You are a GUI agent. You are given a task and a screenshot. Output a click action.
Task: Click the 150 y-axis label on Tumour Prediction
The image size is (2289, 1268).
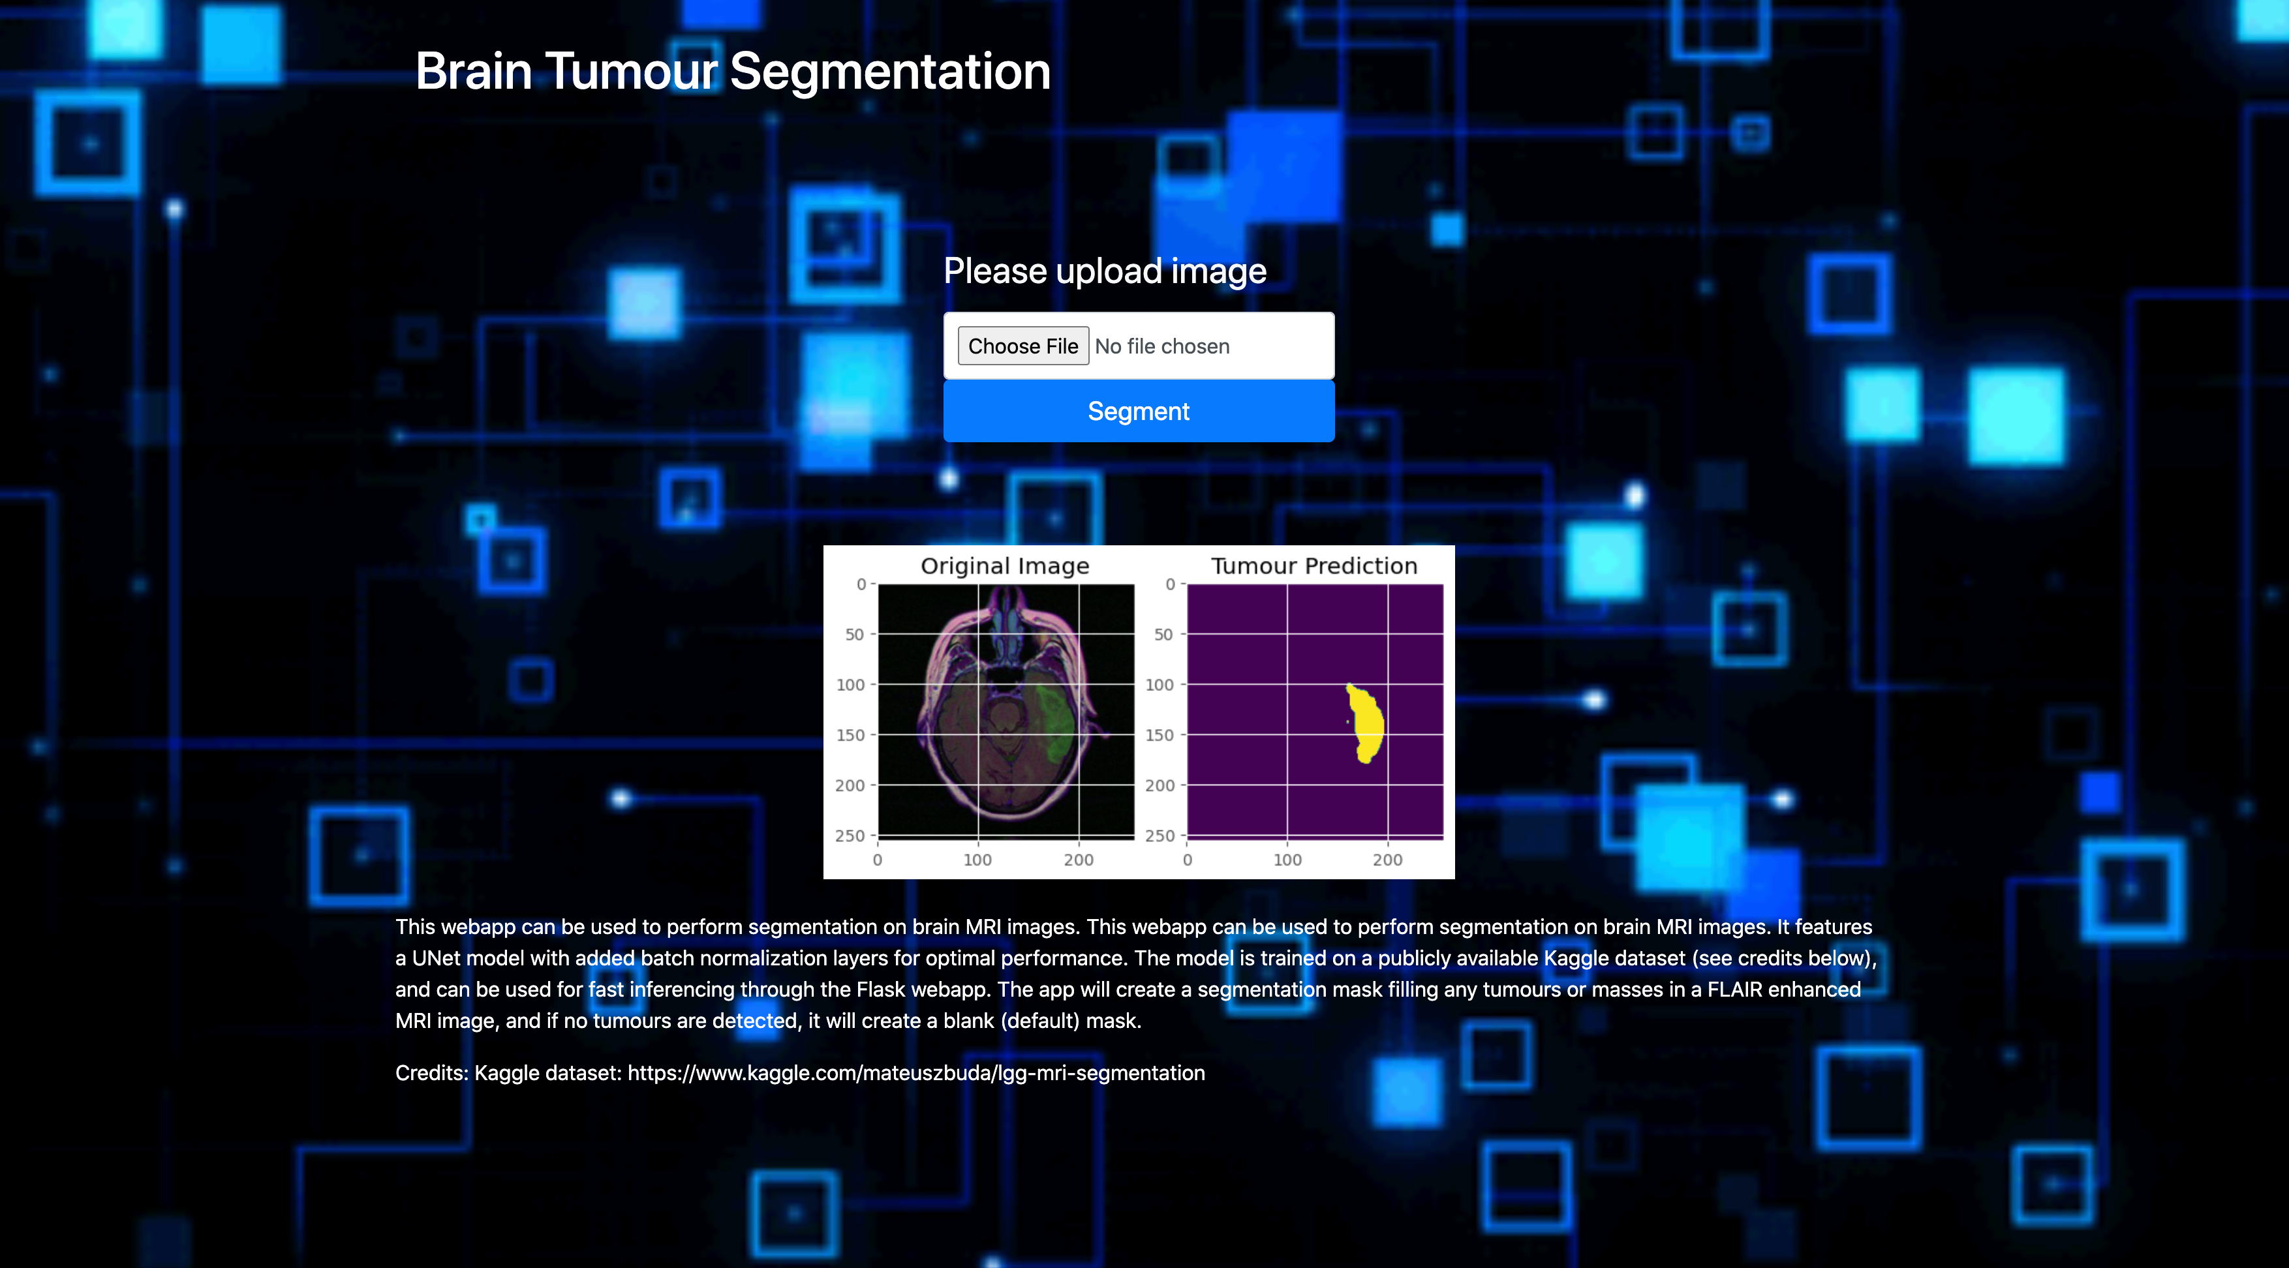(1159, 735)
